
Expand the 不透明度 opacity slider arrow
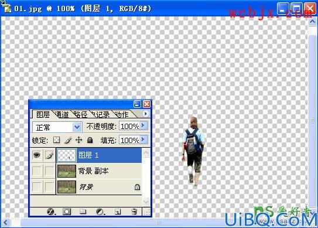(143, 125)
